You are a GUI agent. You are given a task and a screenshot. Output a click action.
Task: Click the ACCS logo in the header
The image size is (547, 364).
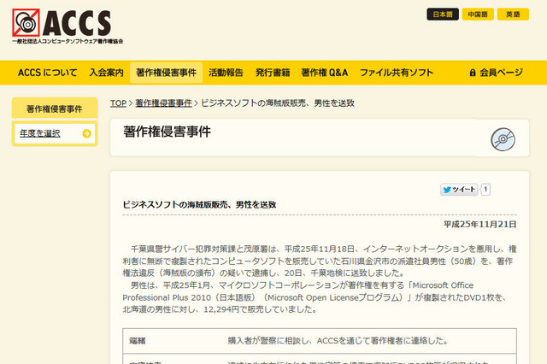click(x=68, y=26)
